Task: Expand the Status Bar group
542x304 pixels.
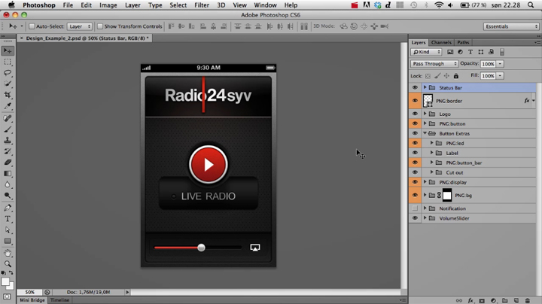Action: 425,87
